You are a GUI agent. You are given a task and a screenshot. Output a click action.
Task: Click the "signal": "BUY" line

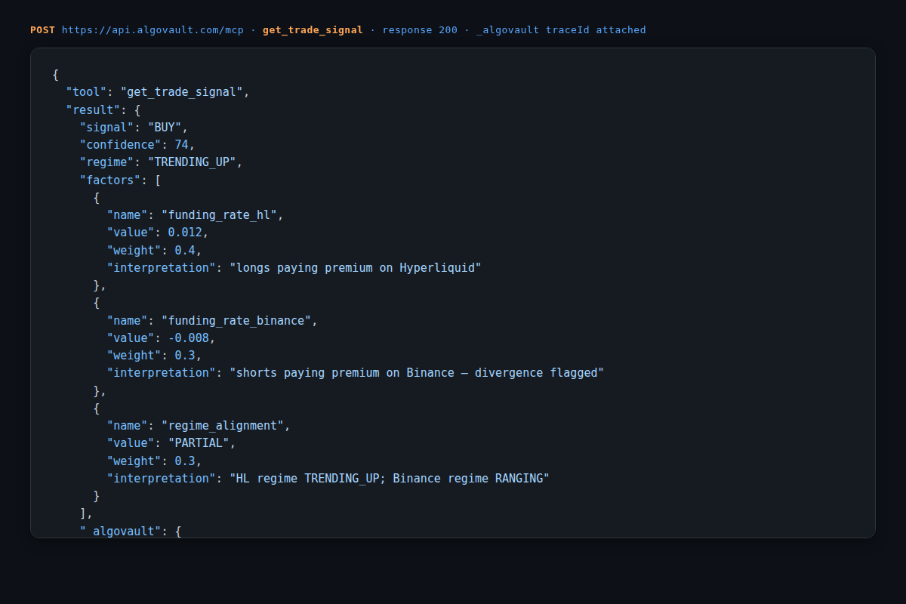point(134,127)
